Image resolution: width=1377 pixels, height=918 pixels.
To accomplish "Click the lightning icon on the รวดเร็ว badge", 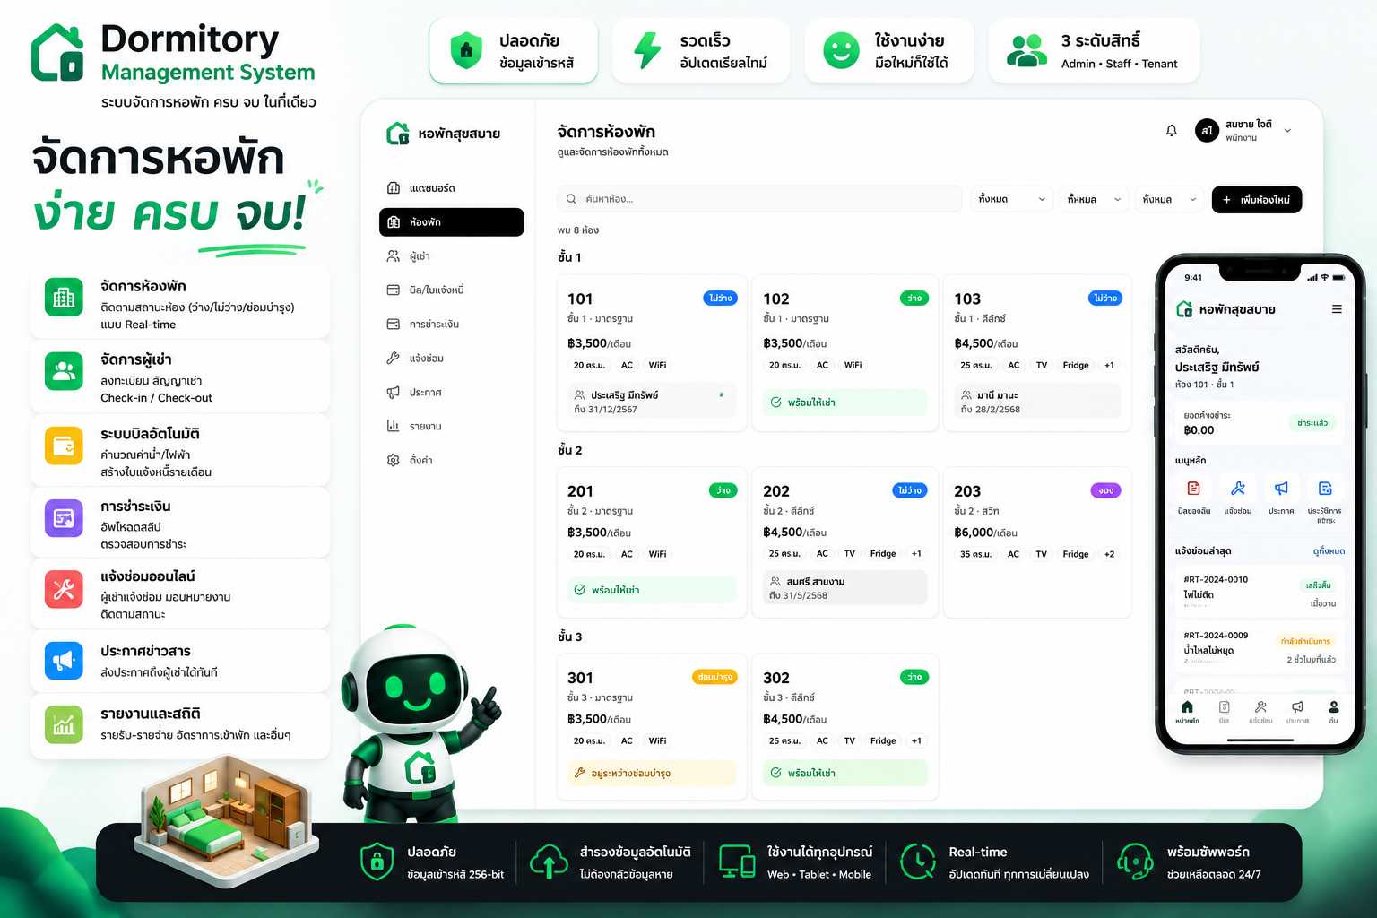I will click(646, 51).
